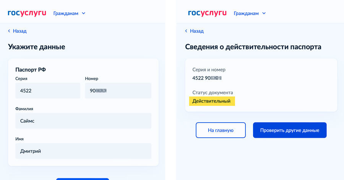
Task: Select the Фамилия field with Саймс
Action: click(83, 121)
